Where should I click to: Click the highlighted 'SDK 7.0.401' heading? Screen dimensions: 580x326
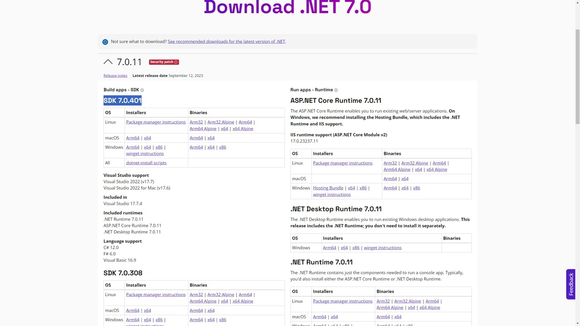pyautogui.click(x=122, y=101)
